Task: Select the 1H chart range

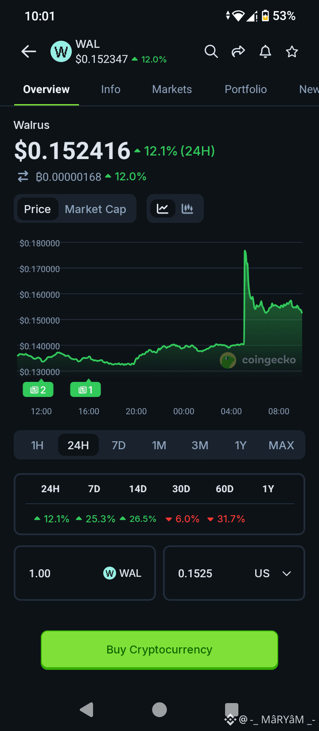Action: (x=37, y=445)
